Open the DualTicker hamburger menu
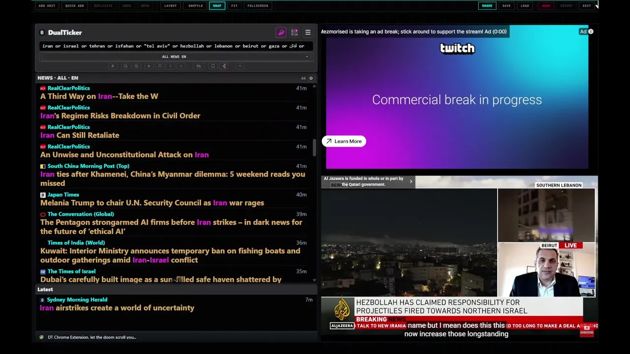The image size is (630, 354). [x=308, y=32]
